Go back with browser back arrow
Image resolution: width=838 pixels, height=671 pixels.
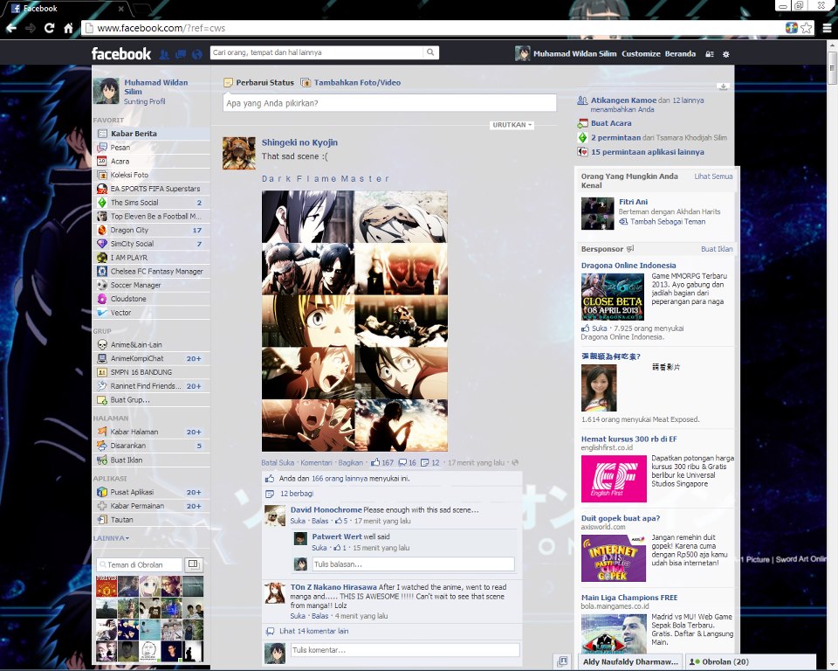(x=11, y=28)
